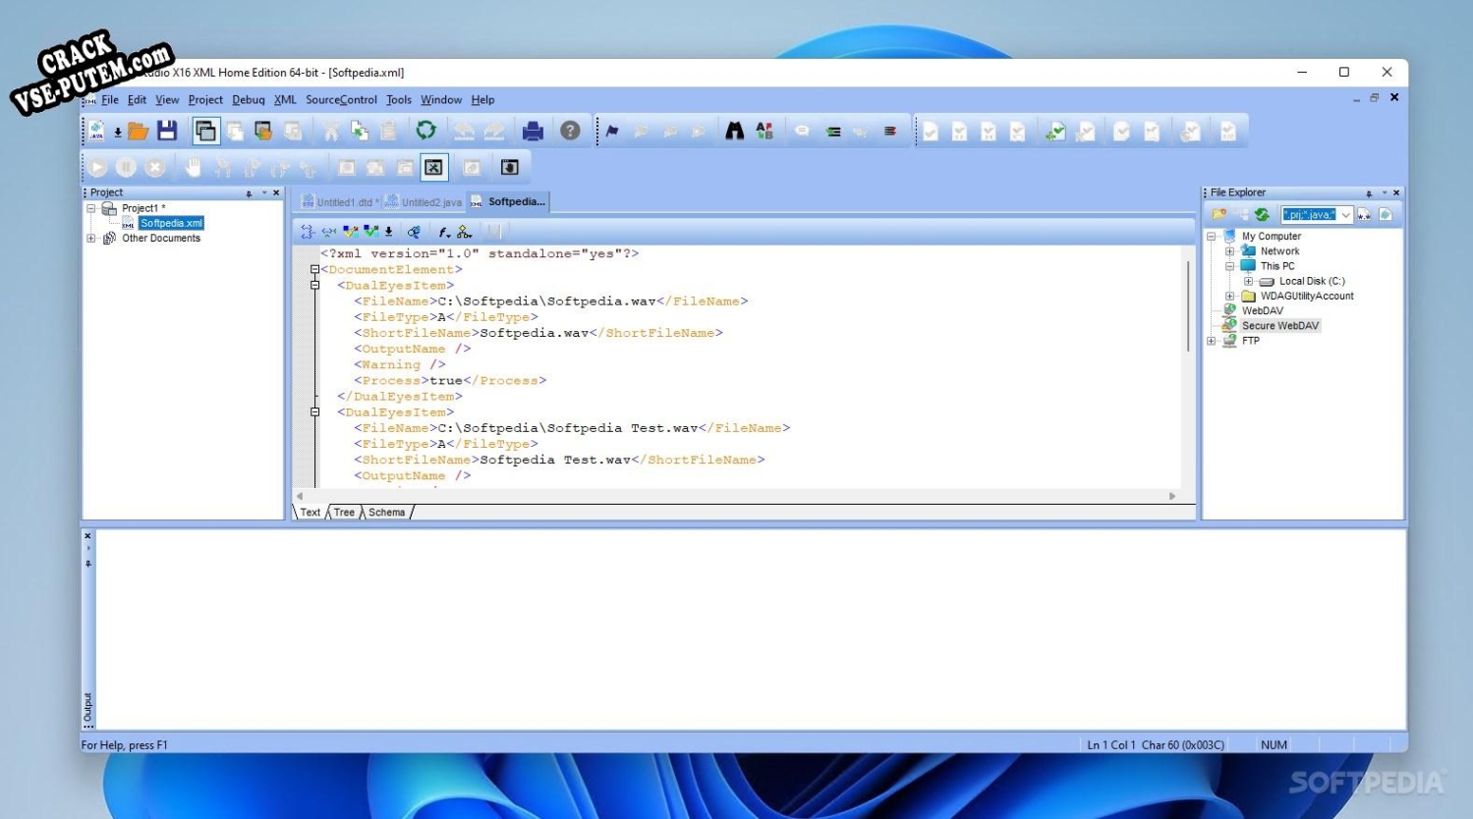Screen dimensions: 1473x819
Task: Click the hand debugger toolbar icon
Action: coord(193,168)
